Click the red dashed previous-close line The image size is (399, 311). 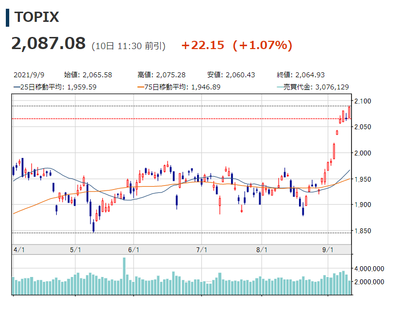click(x=182, y=119)
